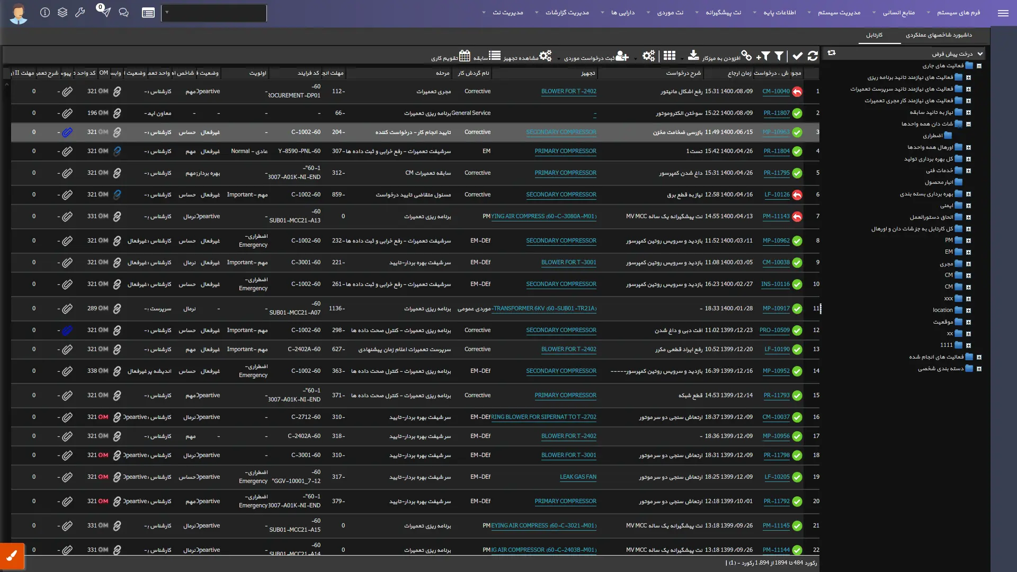
Task: Click the red return status icon for row 1
Action: [x=797, y=92]
